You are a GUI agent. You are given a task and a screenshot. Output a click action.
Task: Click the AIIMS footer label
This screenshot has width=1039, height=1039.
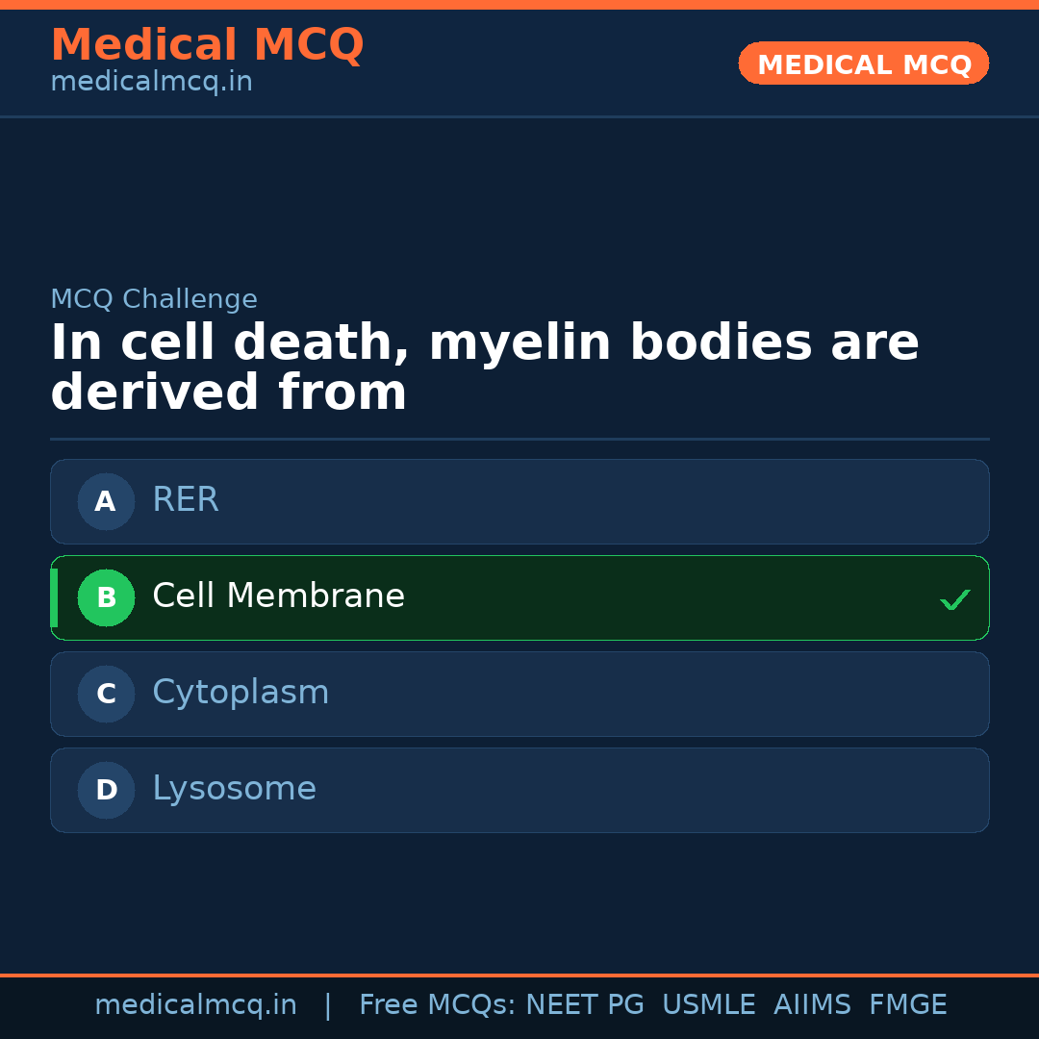812,1005
